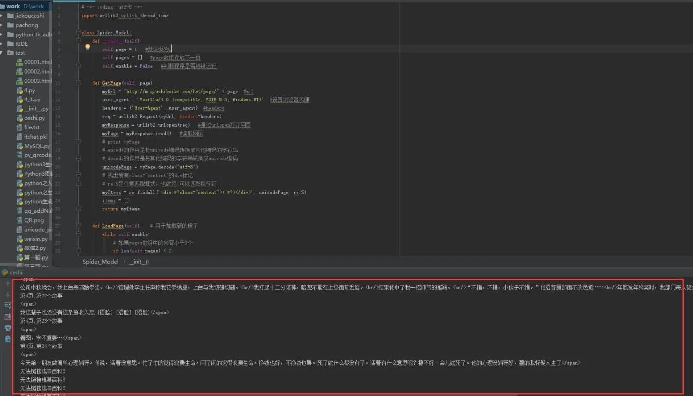The image size is (693, 396).
Task: Fold the def __init__ method
Action: click(x=78, y=41)
